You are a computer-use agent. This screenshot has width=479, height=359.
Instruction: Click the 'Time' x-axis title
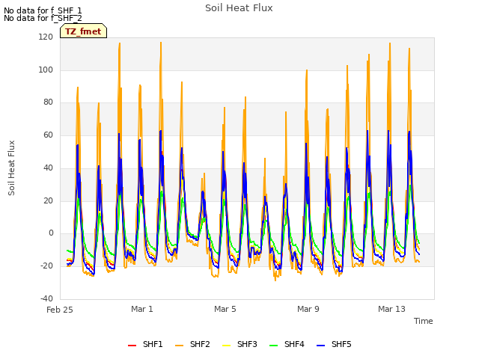point(424,321)
